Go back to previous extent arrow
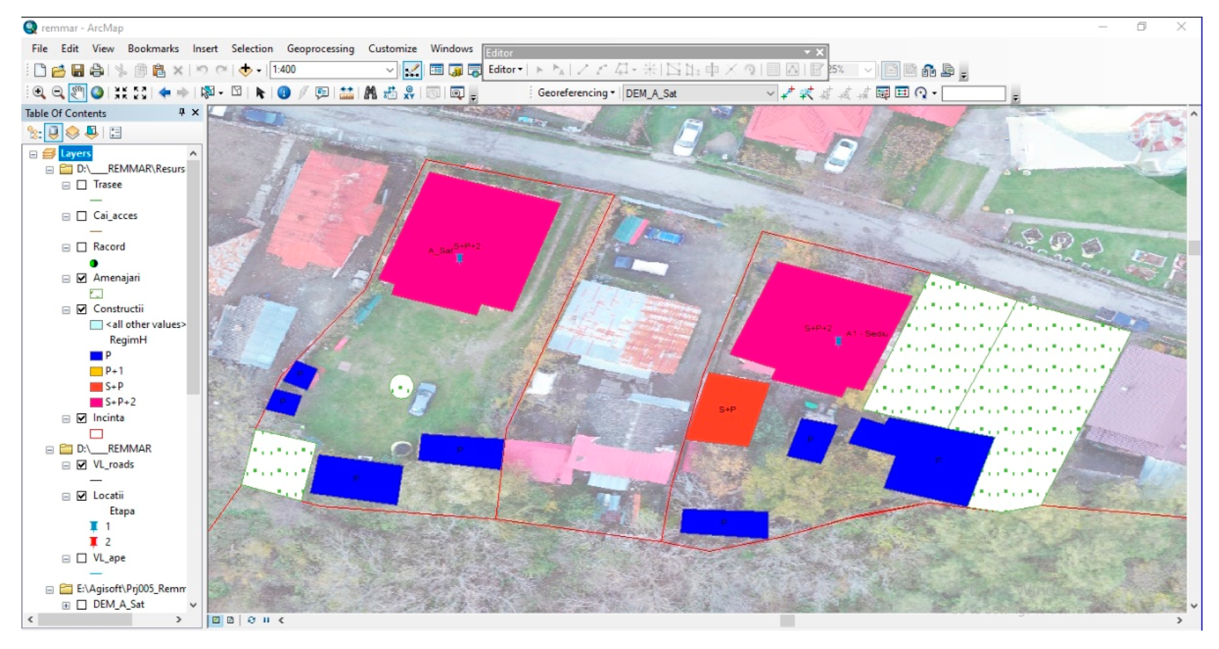 pyautogui.click(x=164, y=93)
